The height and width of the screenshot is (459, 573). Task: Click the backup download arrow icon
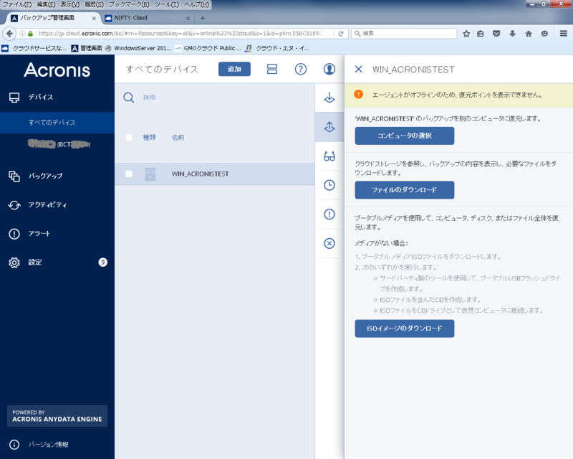point(329,98)
